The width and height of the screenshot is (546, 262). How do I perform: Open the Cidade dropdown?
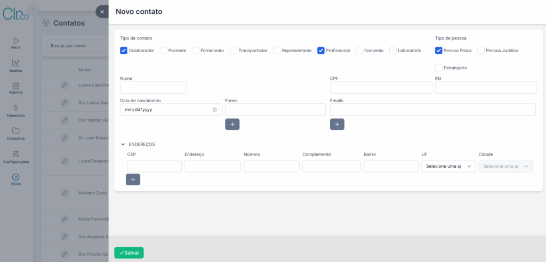pos(505,167)
